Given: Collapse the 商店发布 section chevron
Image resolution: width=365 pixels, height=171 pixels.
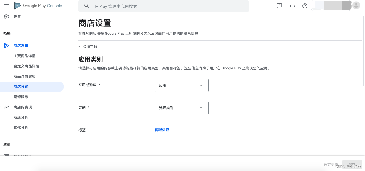Looking at the screenshot, I should tap(1, 46).
